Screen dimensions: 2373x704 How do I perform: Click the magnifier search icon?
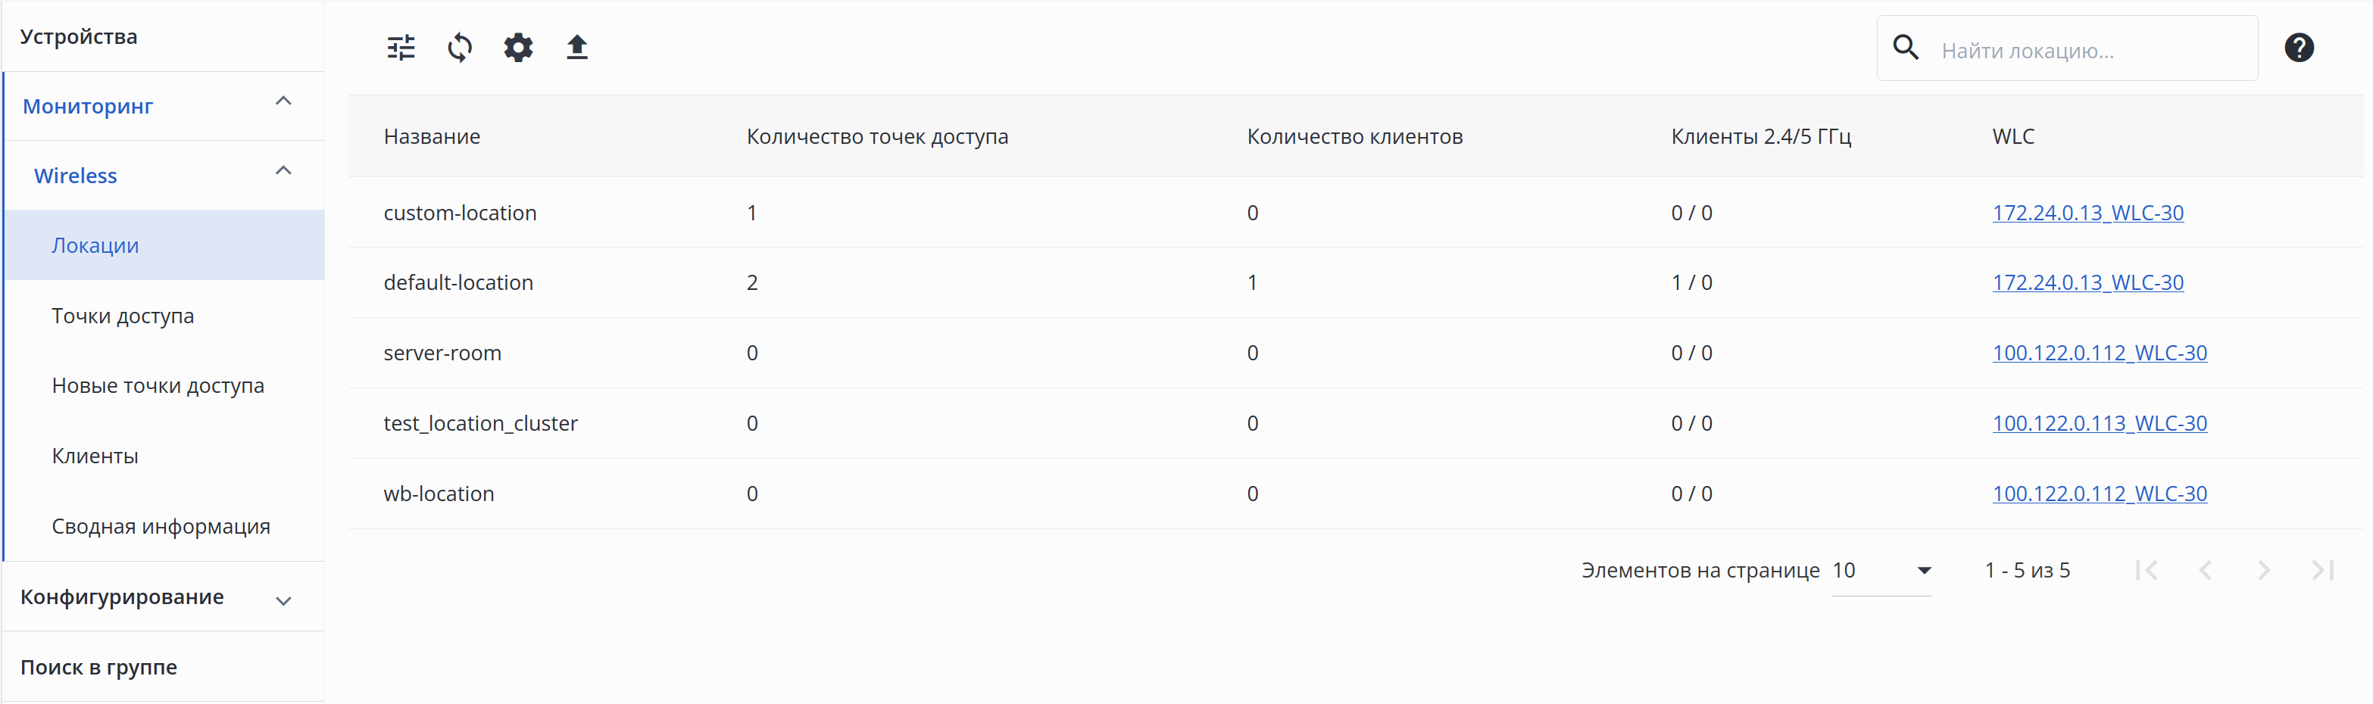click(1906, 48)
